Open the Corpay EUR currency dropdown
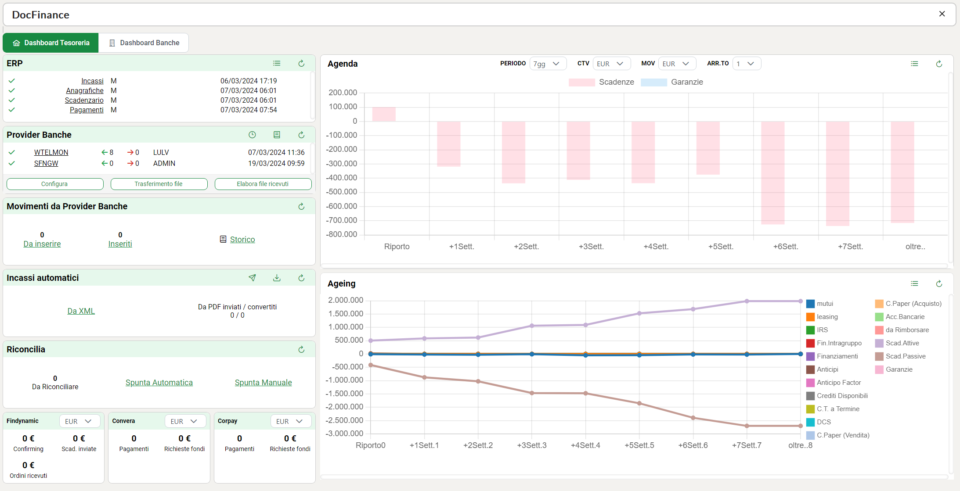The width and height of the screenshot is (960, 491). [x=291, y=421]
